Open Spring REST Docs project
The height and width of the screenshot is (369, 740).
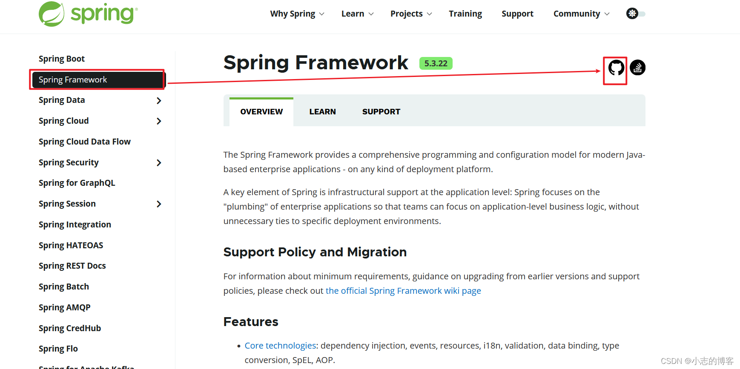(72, 266)
